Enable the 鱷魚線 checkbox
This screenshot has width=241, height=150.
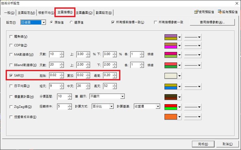pyautogui.click(x=11, y=37)
